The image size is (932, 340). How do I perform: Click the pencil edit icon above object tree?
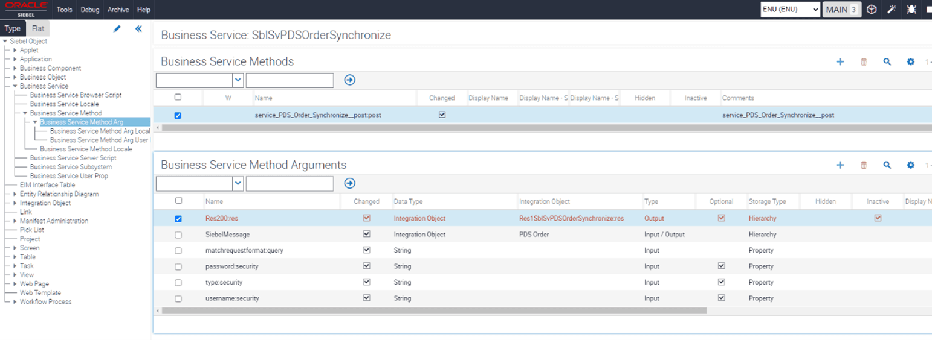pyautogui.click(x=117, y=28)
